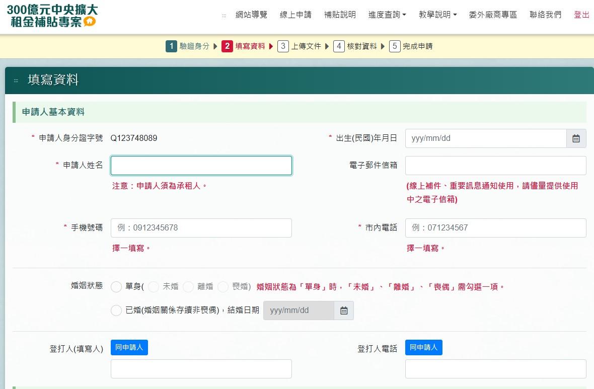
Task: Open 委外廠商專區 in the top navigation
Action: coord(493,15)
